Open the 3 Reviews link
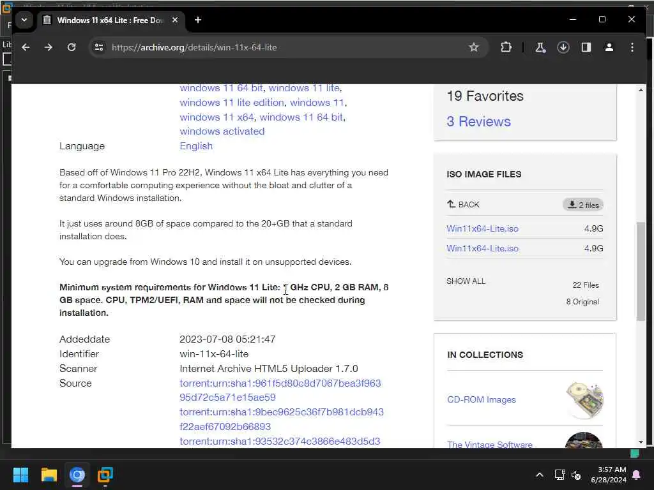 479,121
